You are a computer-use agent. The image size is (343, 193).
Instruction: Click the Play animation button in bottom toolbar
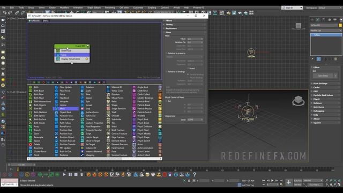[x=64, y=174]
